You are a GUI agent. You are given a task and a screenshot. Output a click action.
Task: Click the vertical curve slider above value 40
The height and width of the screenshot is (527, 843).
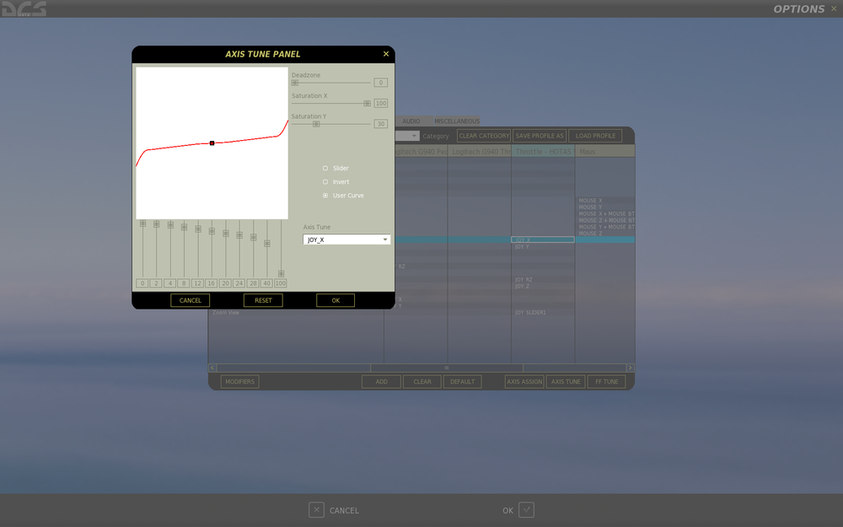tap(266, 244)
